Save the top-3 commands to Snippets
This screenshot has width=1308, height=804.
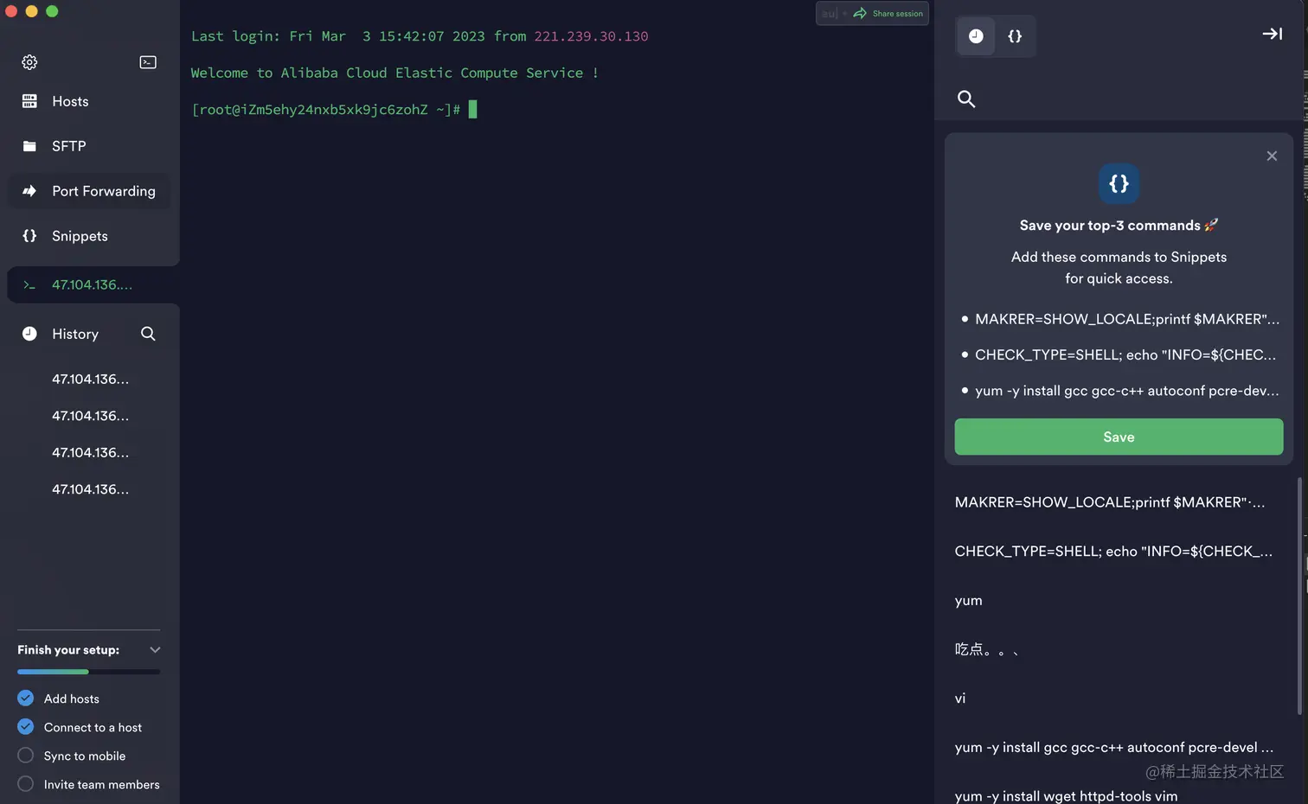1119,437
